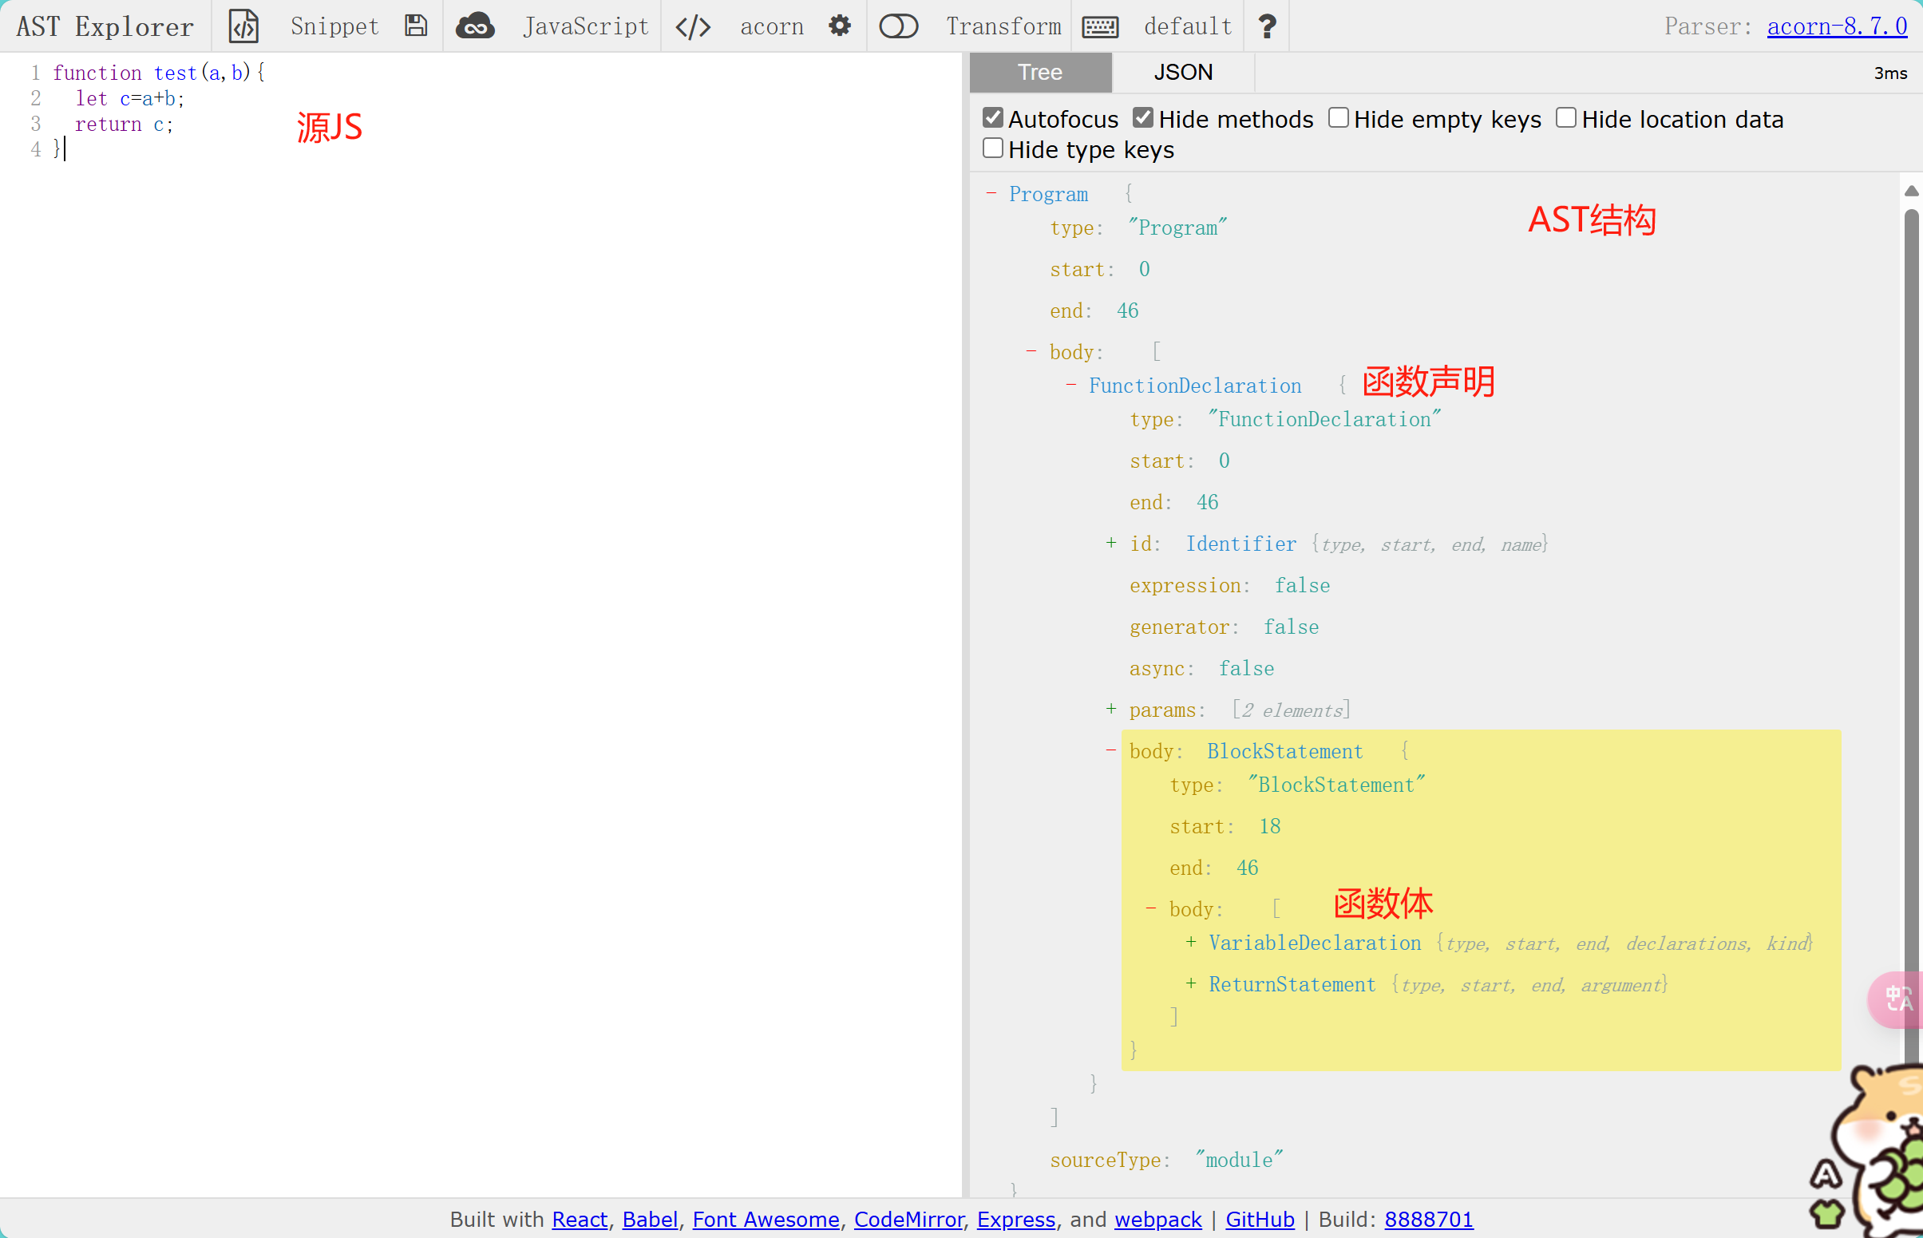The image size is (1923, 1238).
Task: Switch to the JSON tab
Action: click(1181, 72)
